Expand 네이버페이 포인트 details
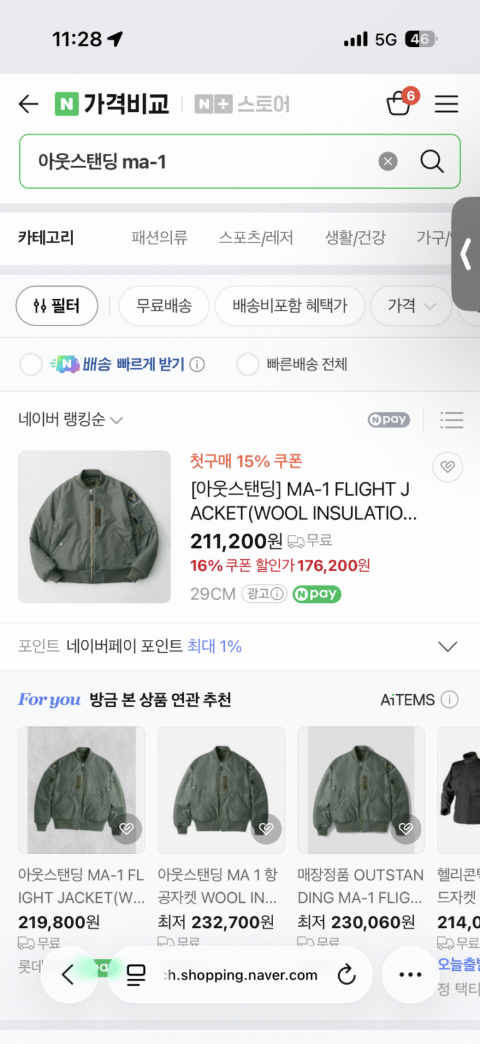480x1044 pixels. point(447,646)
